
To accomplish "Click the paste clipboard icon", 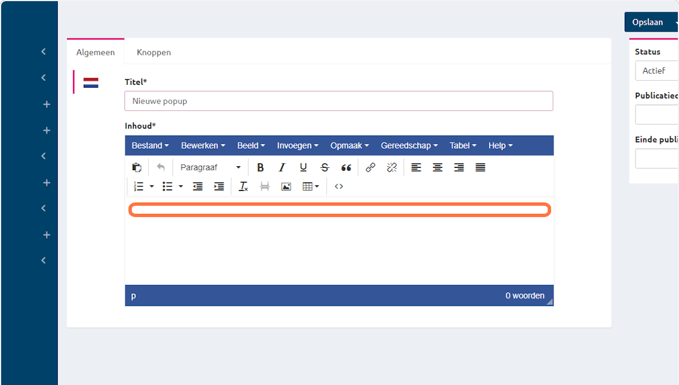I will click(x=136, y=167).
